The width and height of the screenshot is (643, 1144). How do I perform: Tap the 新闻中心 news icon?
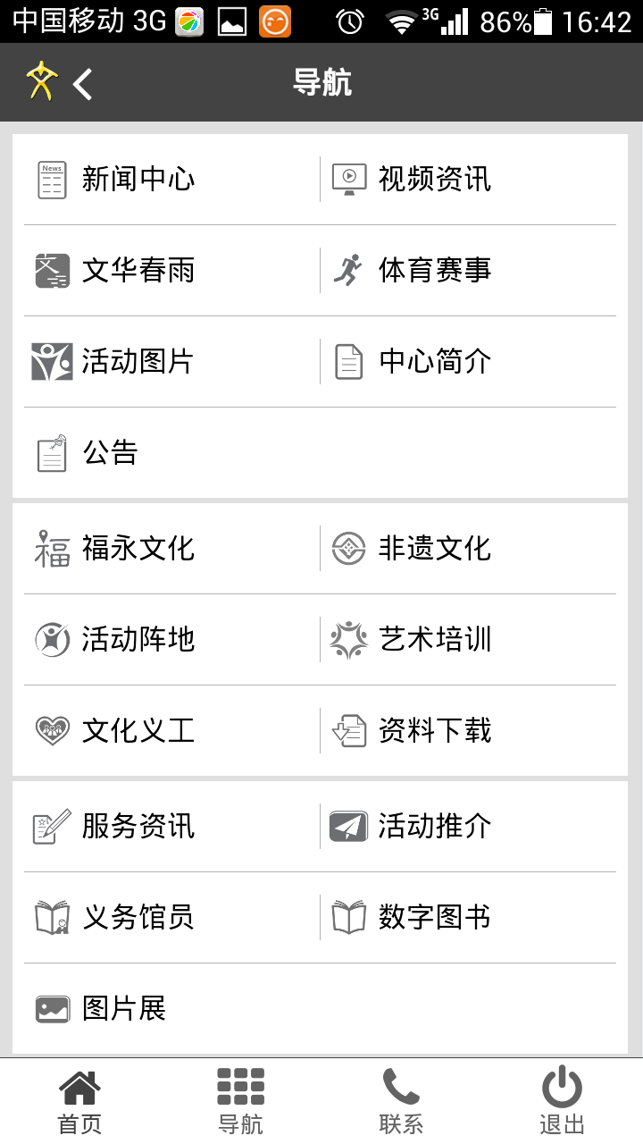pyautogui.click(x=52, y=180)
